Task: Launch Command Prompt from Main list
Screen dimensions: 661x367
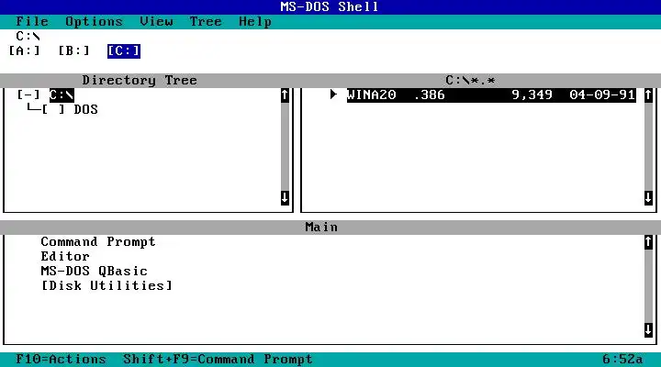Action: (98, 242)
